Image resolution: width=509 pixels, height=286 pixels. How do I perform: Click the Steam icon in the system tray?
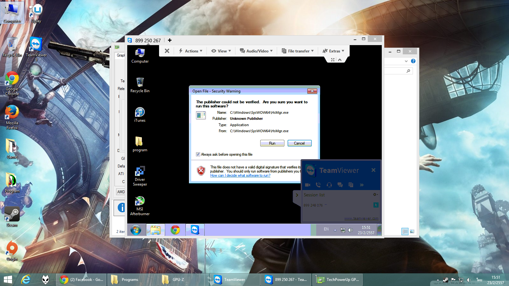[x=446, y=280]
